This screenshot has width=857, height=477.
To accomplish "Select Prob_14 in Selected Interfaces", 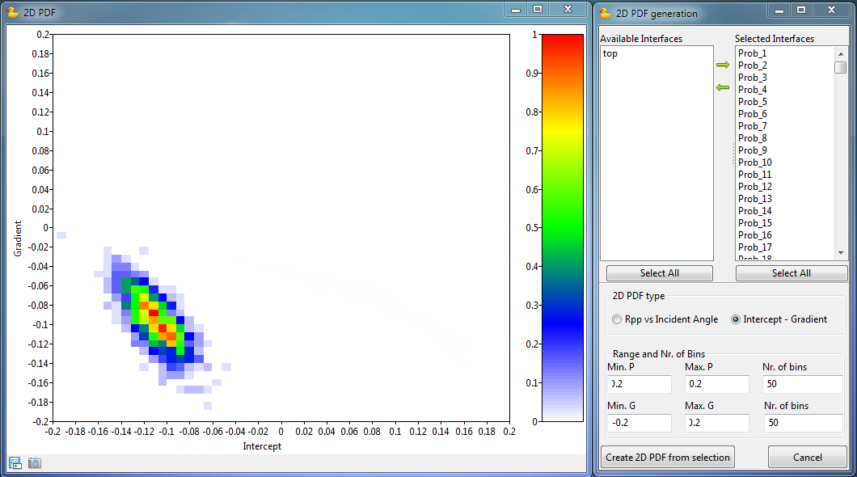I will pos(755,211).
